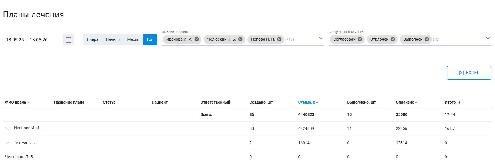
Task: Click the Создано, шт column header
Action: (x=261, y=102)
